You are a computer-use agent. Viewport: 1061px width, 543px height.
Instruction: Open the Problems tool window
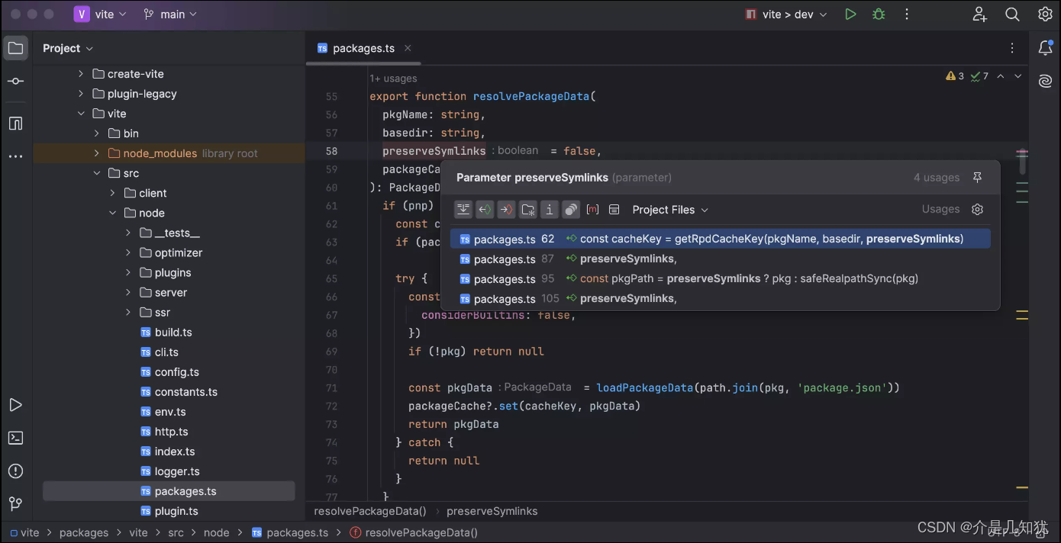point(15,471)
